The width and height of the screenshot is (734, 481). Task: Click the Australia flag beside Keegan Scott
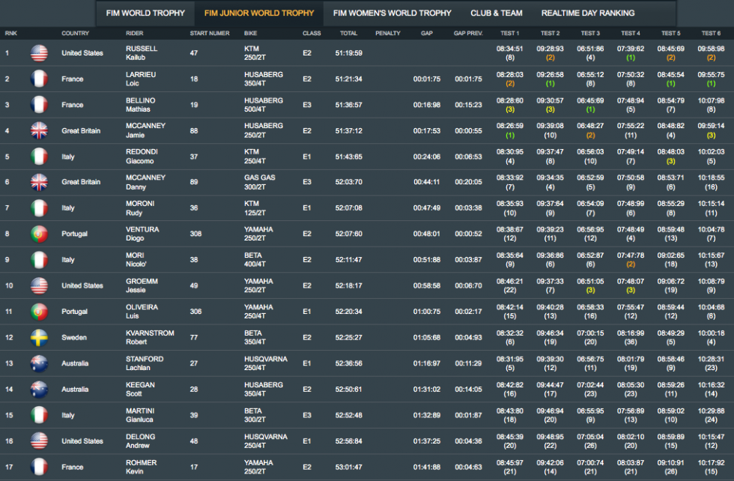coord(39,389)
